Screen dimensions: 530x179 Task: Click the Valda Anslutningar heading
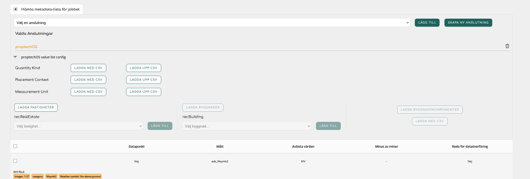34,33
